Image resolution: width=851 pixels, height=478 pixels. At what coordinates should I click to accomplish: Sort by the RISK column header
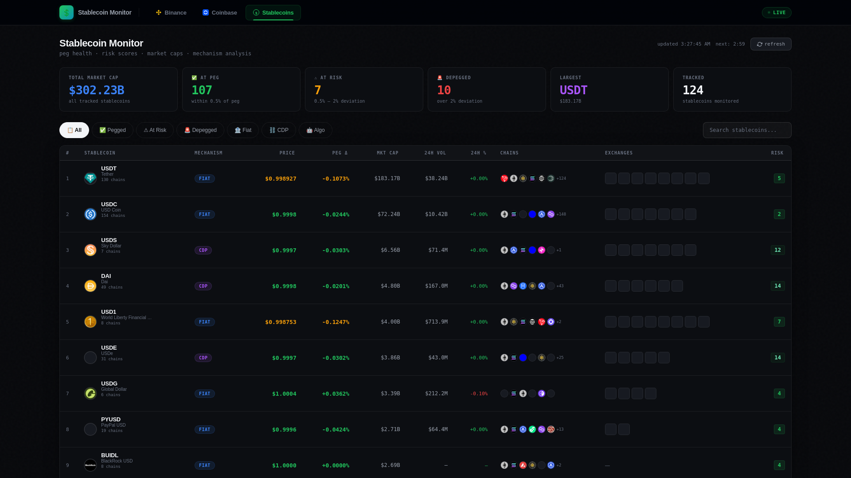tap(777, 153)
